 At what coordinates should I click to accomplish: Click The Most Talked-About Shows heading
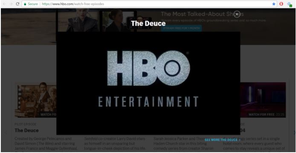[x=202, y=14]
